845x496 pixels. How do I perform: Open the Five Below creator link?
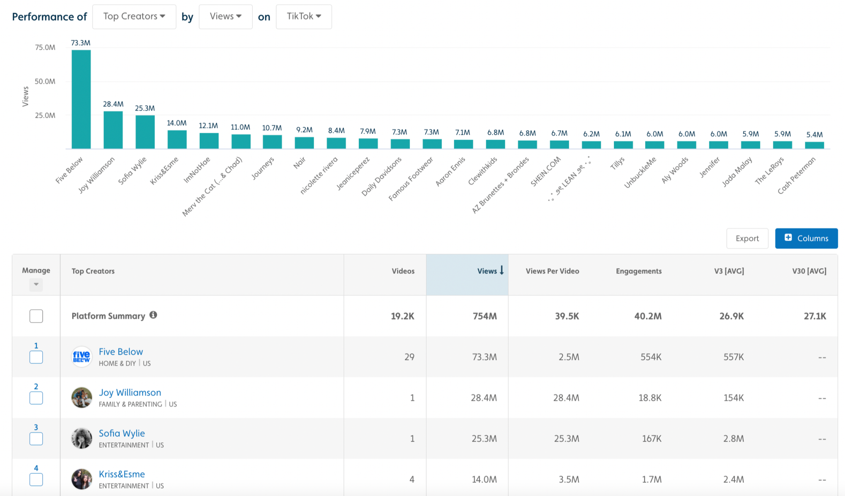coord(121,352)
